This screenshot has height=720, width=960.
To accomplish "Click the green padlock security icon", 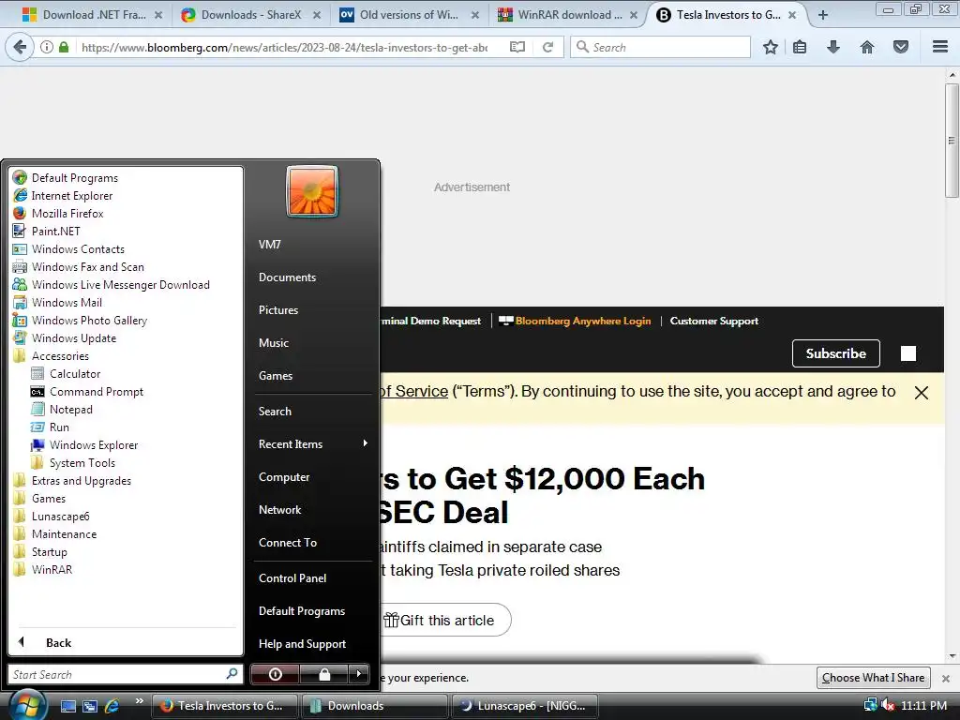I will 64,47.
